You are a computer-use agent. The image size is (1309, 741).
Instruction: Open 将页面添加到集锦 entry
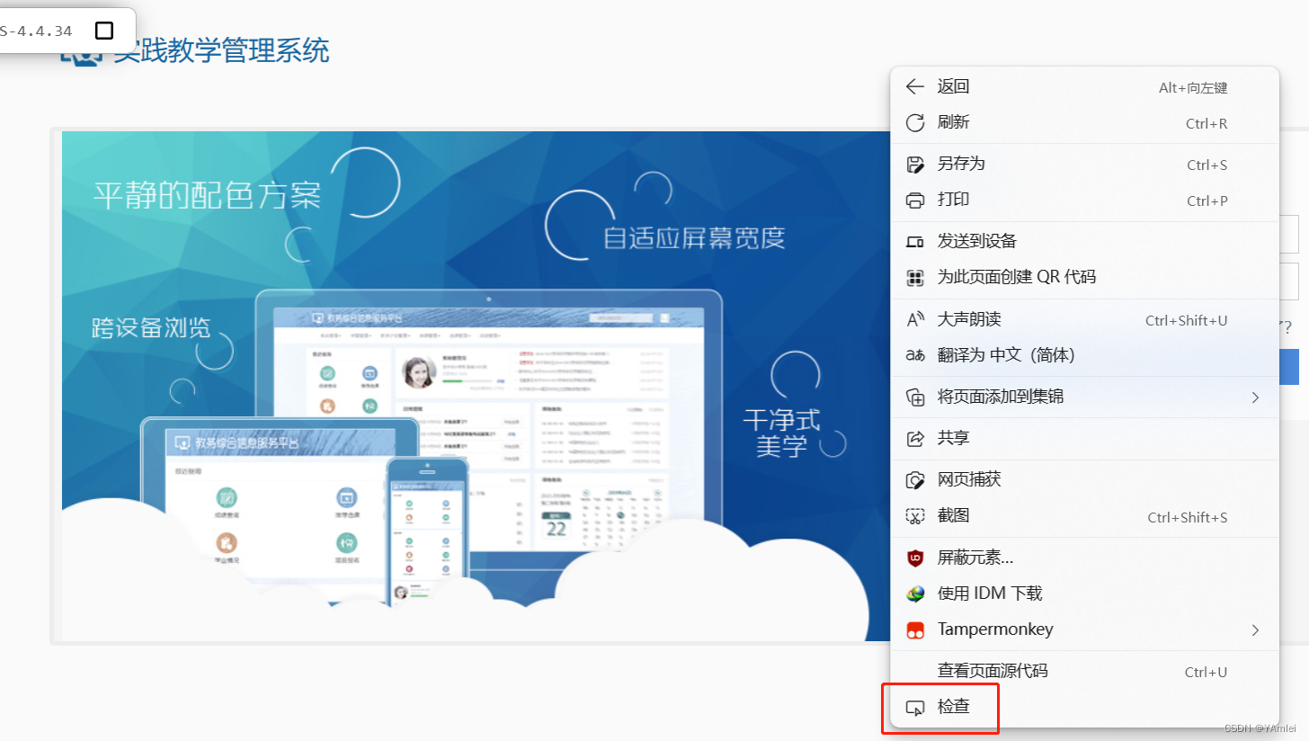[1084, 397]
